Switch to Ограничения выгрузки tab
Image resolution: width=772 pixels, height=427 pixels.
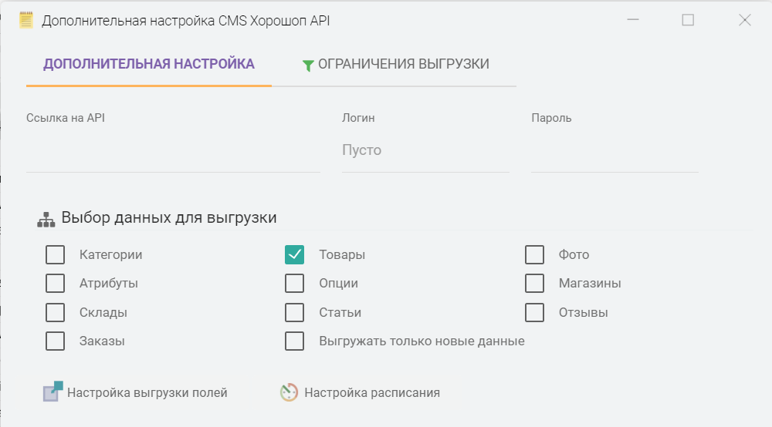pos(395,64)
